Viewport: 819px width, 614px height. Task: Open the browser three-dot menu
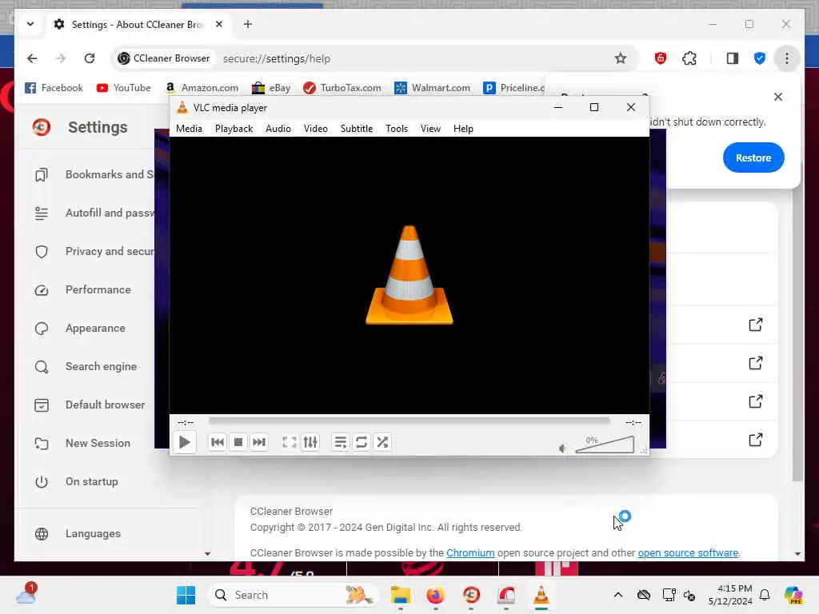tap(787, 58)
